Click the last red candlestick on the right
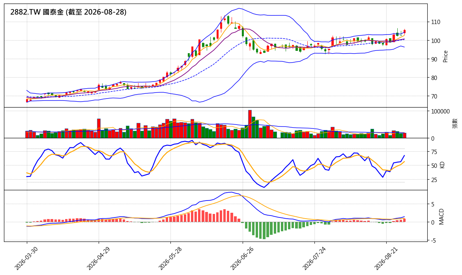This screenshot has height=275, width=462. pyautogui.click(x=404, y=32)
